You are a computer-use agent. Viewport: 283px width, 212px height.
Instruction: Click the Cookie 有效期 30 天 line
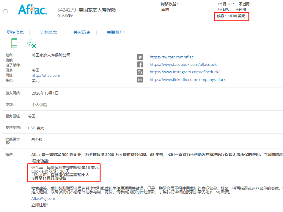[x=50, y=171]
